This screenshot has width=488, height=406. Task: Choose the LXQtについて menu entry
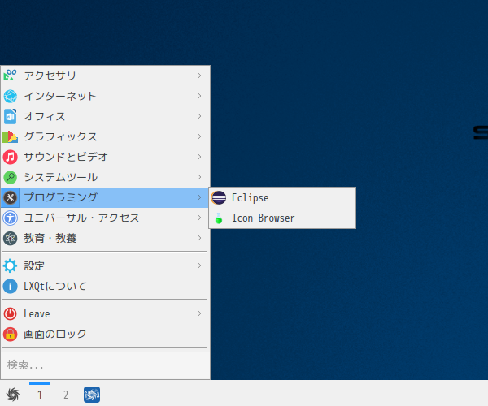105,286
